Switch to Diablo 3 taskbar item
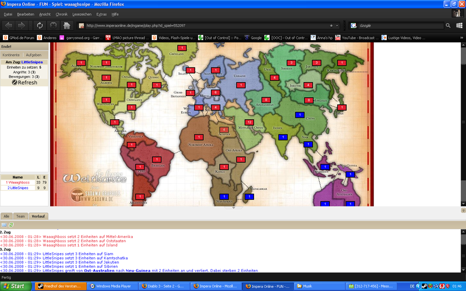 tap(164, 286)
